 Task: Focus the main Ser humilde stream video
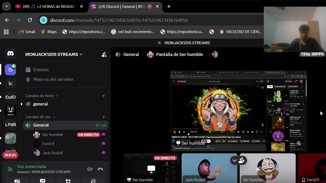click(x=238, y=111)
